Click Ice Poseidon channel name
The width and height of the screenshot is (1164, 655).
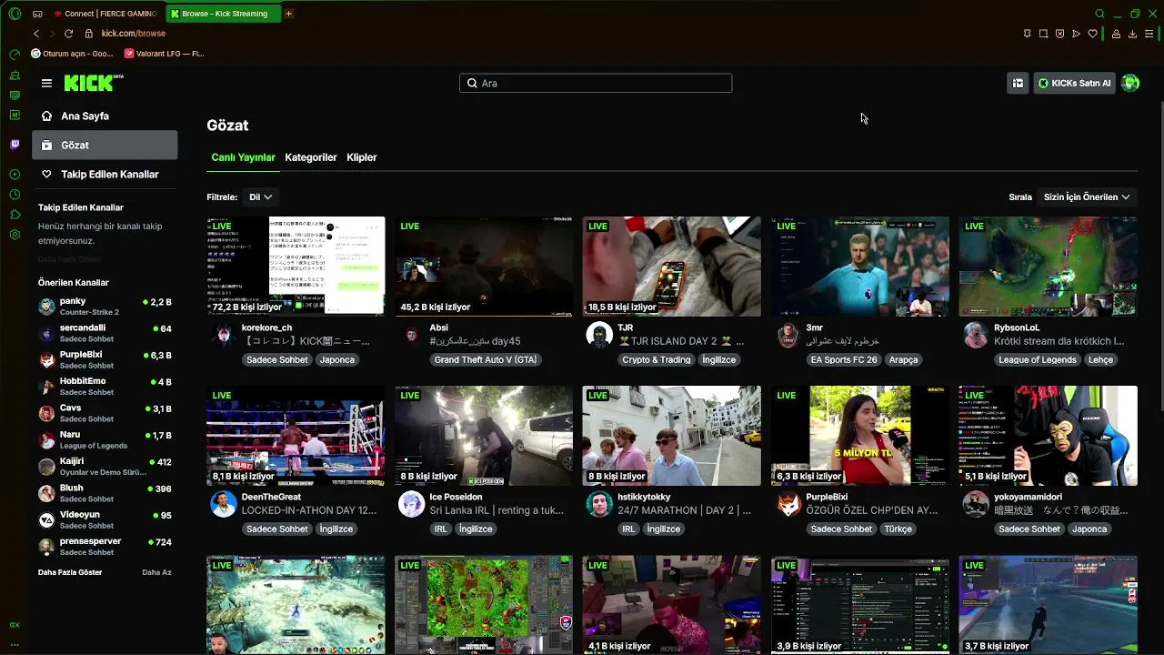tap(456, 497)
